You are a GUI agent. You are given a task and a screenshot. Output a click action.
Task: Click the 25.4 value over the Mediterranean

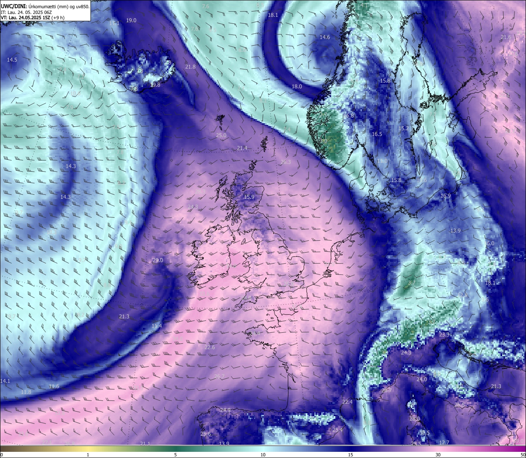tap(337, 430)
